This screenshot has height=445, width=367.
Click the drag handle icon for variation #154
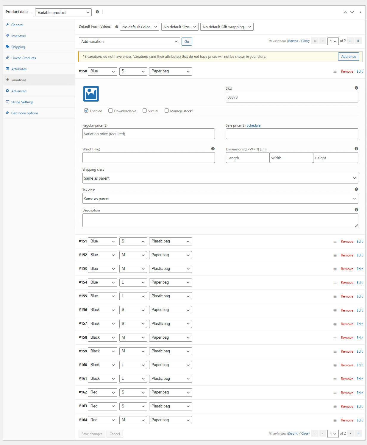(x=335, y=283)
